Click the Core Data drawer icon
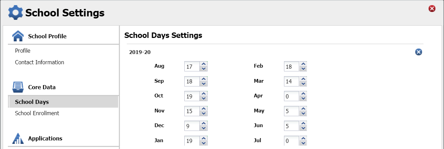Screen dimensions: 444x149 (x=18, y=87)
